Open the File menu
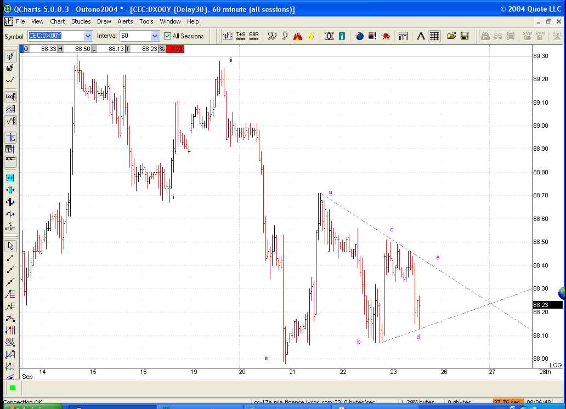566x409 pixels. (21, 21)
